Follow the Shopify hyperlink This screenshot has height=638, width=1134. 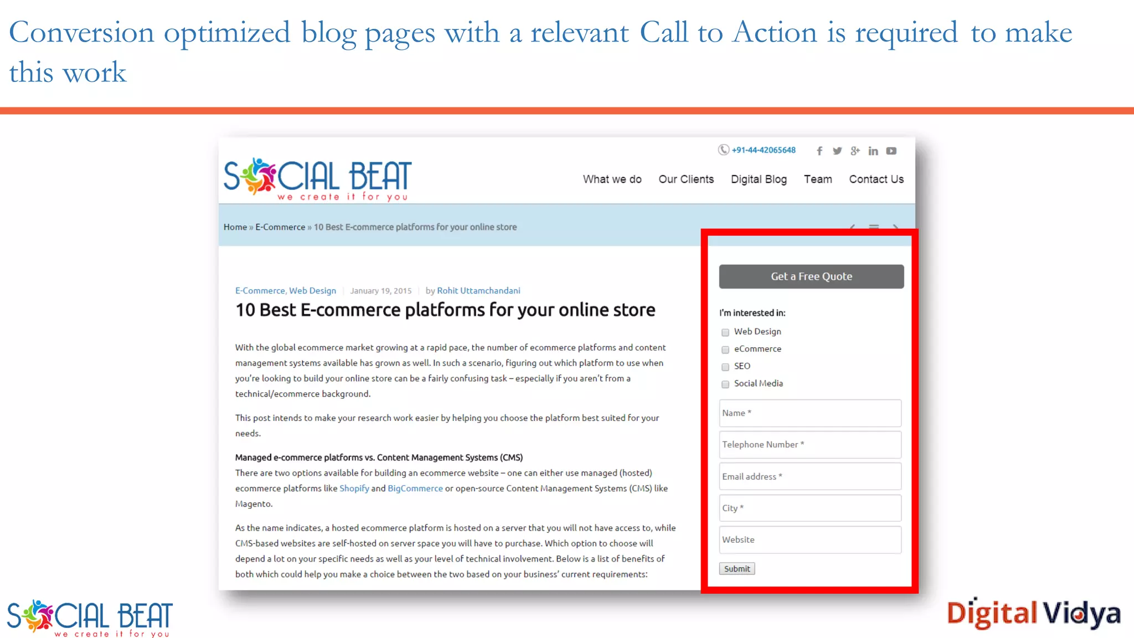tap(354, 488)
